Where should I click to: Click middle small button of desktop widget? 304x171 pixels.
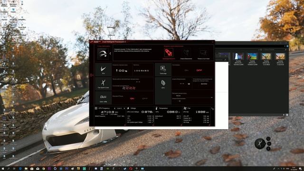coord(269,143)
